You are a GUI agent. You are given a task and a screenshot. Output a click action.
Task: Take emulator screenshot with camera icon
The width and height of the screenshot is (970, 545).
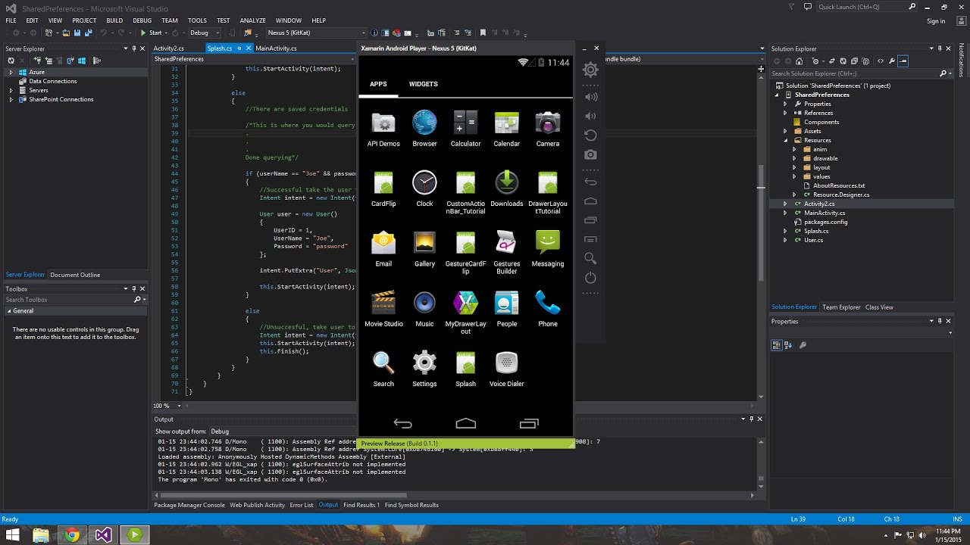(x=590, y=154)
